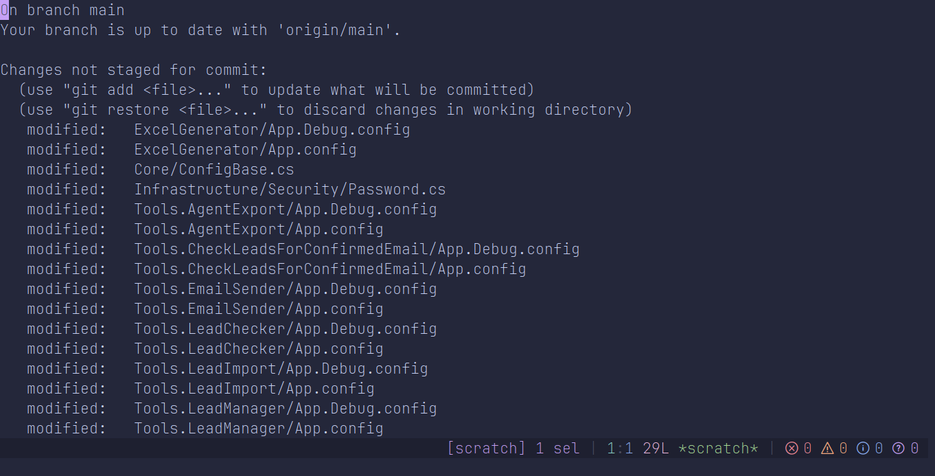935x476 pixels.
Task: Click ExcelGenerator/App.Debug.config file path
Action: click(x=272, y=130)
